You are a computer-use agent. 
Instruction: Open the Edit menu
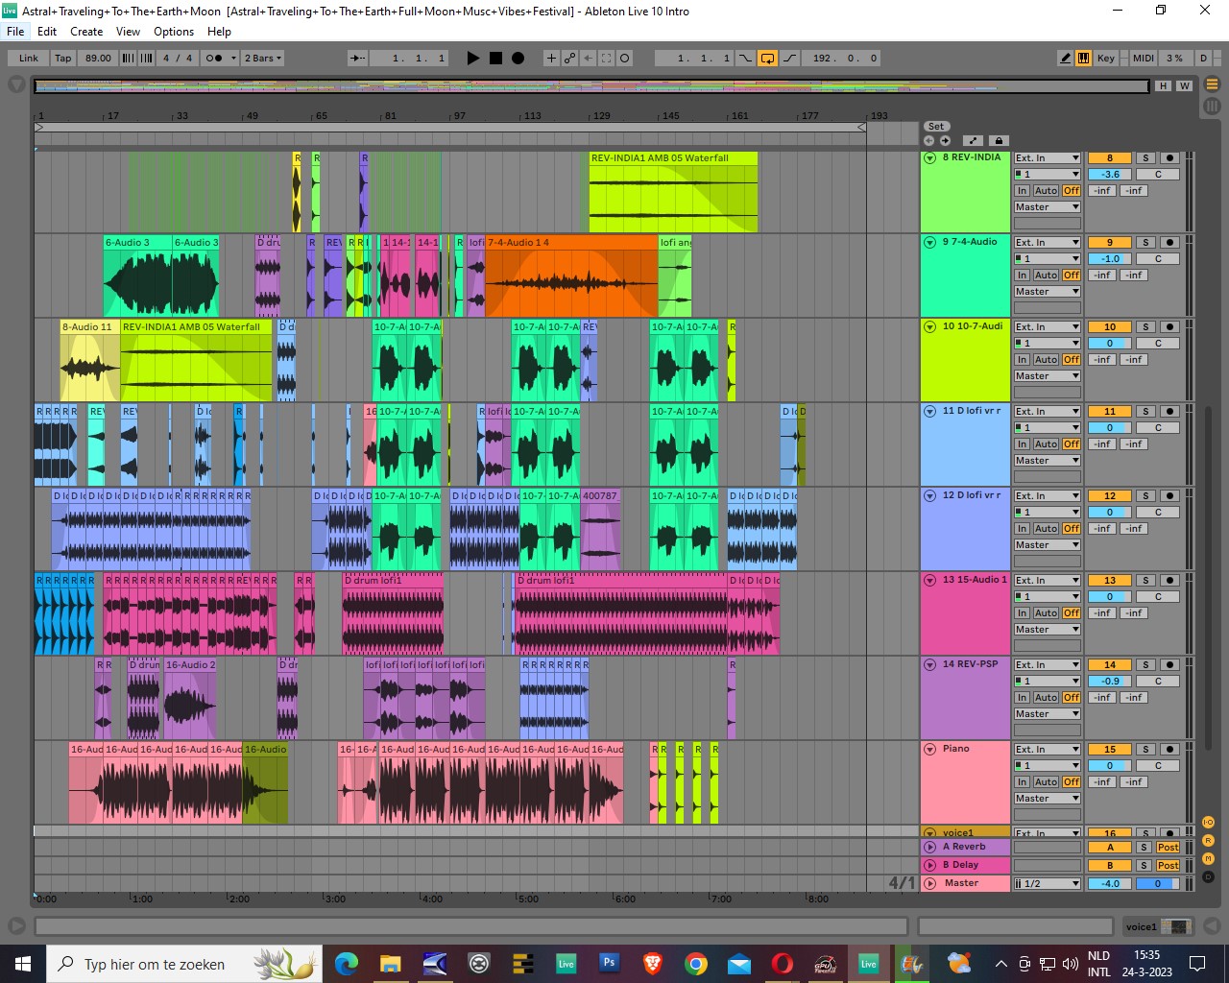[47, 32]
